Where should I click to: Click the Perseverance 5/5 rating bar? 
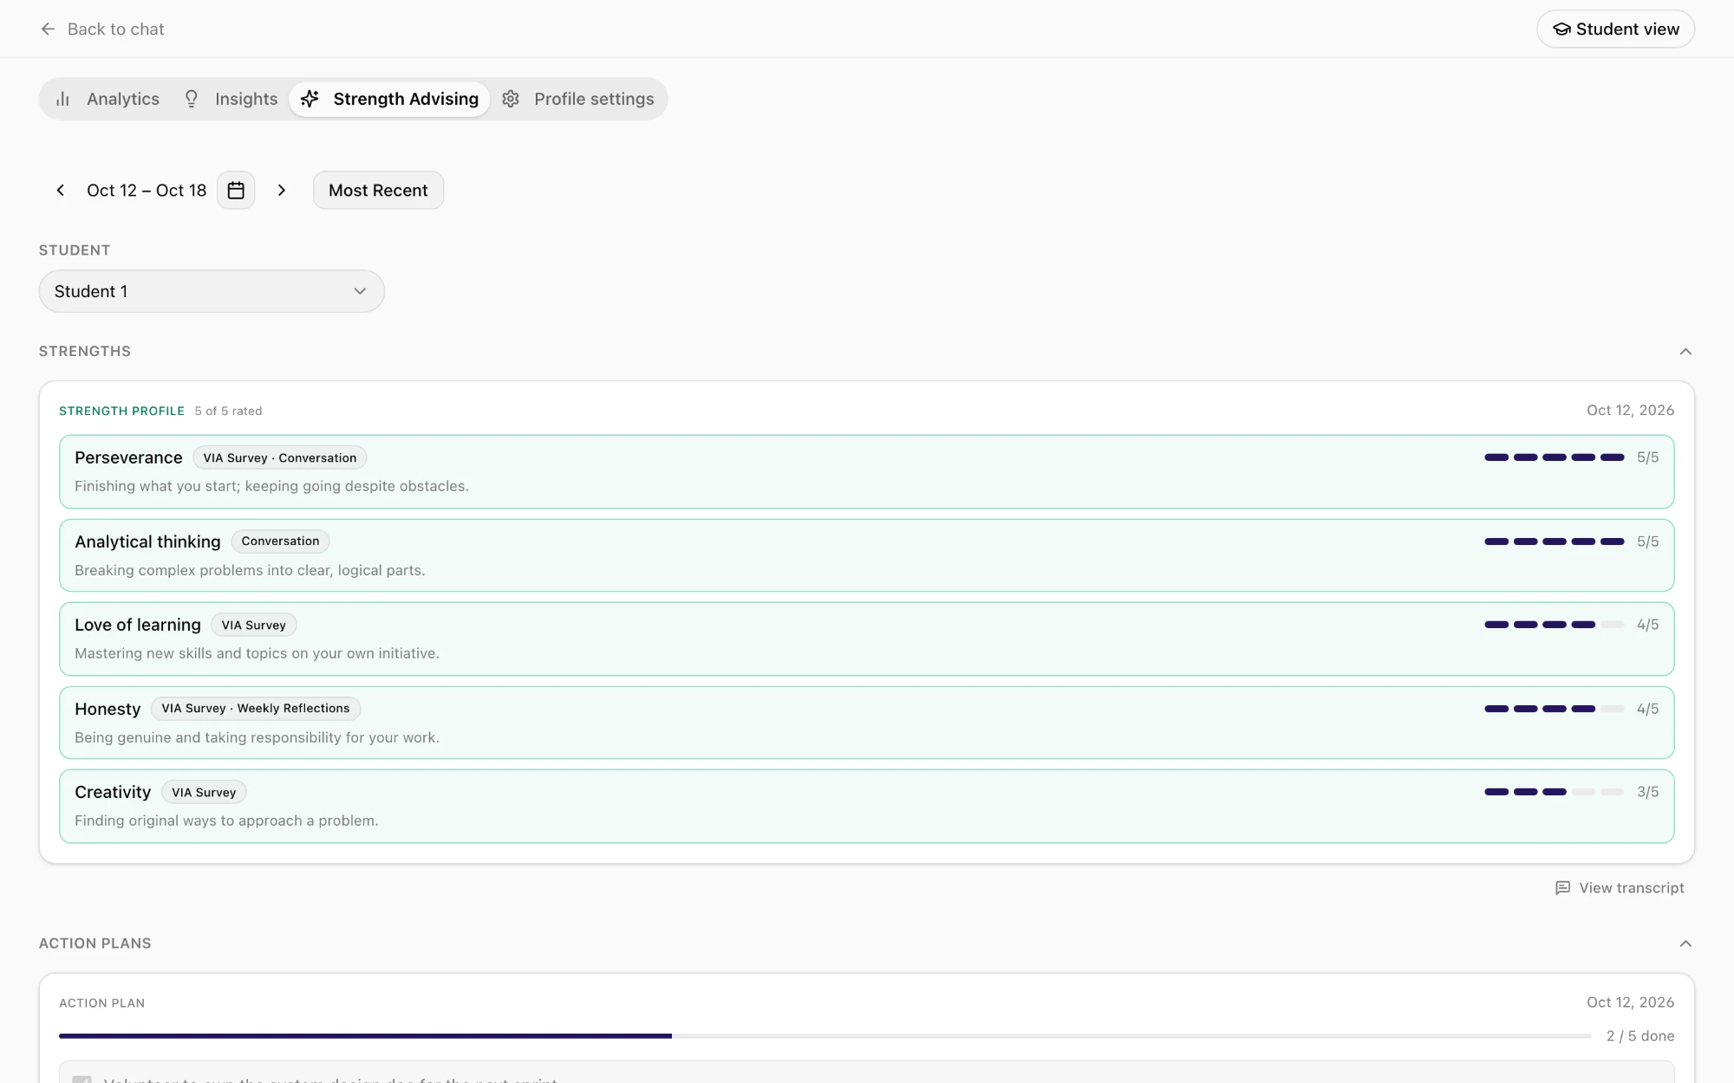pos(1554,457)
